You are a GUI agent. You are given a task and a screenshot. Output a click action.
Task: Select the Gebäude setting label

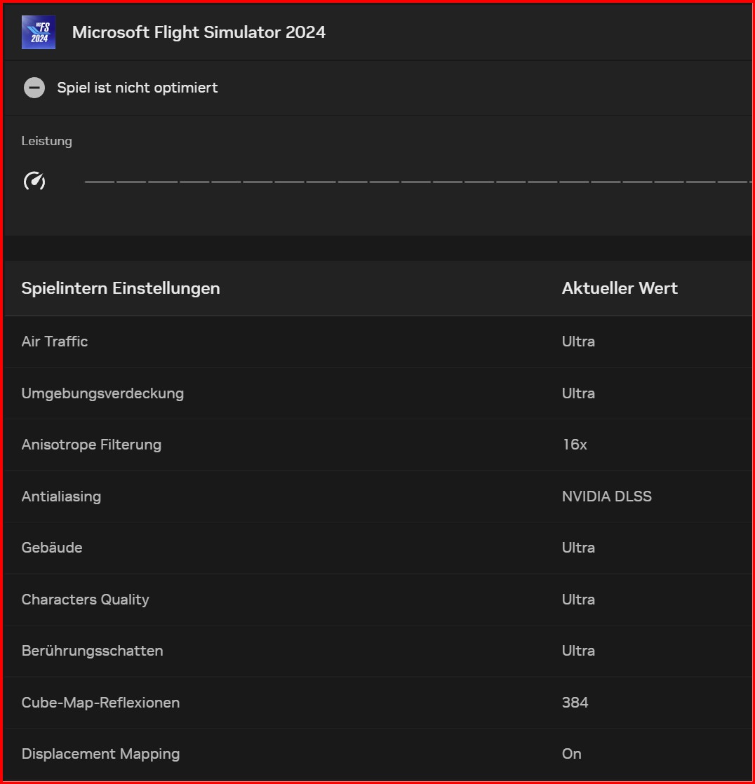pos(52,548)
